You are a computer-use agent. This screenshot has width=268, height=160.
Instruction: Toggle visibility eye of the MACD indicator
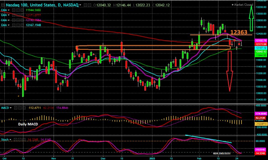16,108
